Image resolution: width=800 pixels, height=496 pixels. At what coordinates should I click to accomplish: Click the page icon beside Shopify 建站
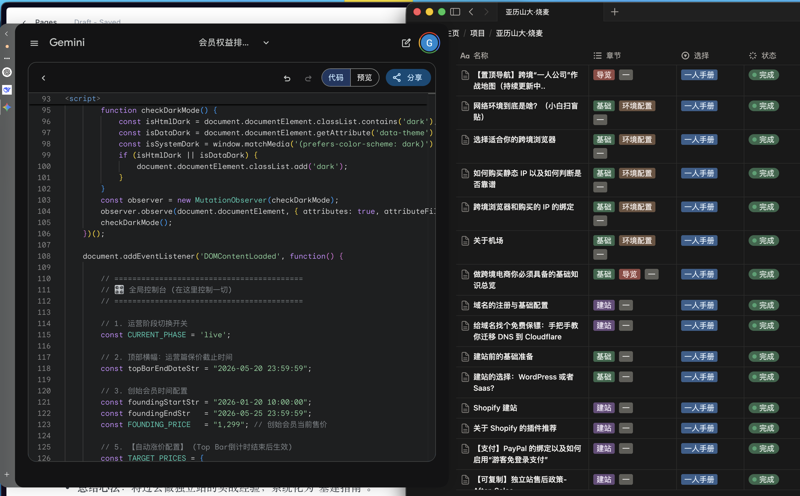[x=465, y=408]
